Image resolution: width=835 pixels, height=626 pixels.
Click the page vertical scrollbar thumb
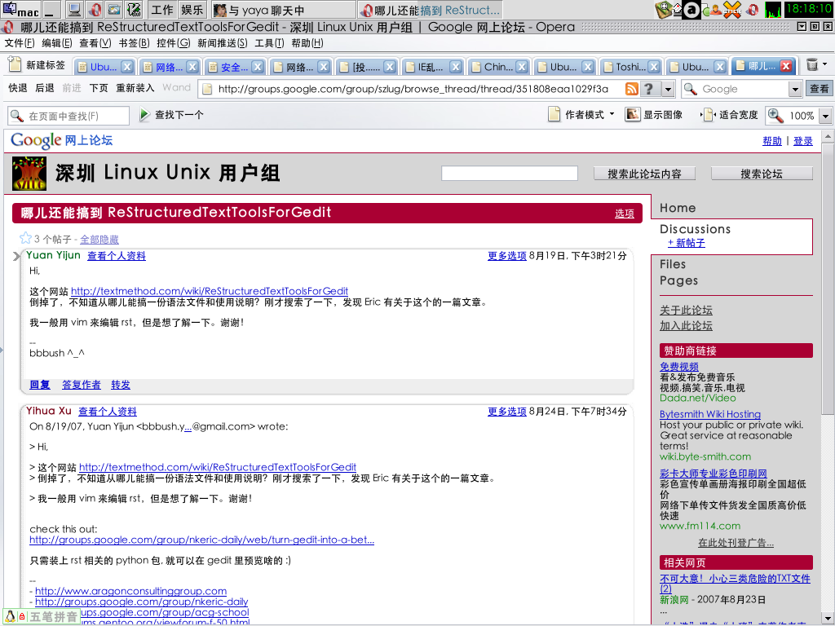point(828,280)
